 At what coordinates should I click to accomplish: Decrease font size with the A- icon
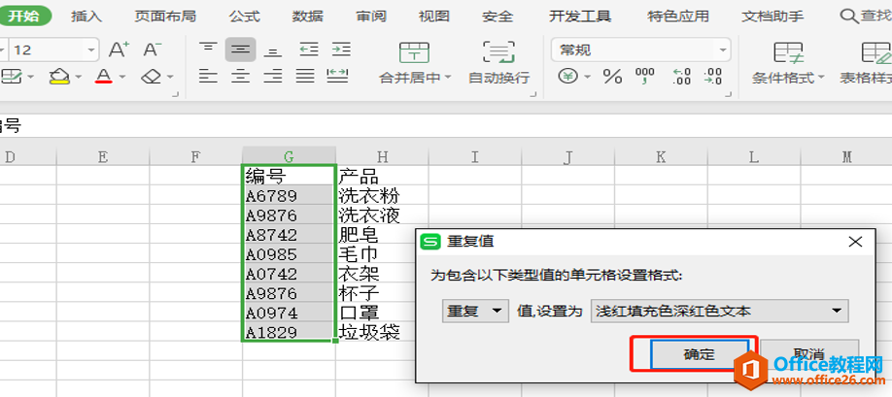coord(152,50)
